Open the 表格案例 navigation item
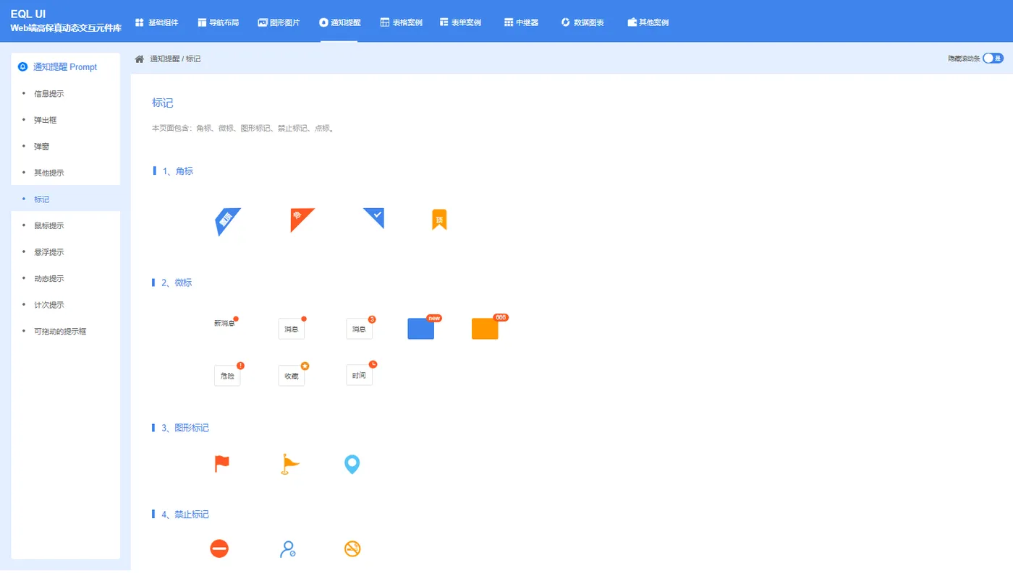1013x573 pixels. [x=402, y=22]
